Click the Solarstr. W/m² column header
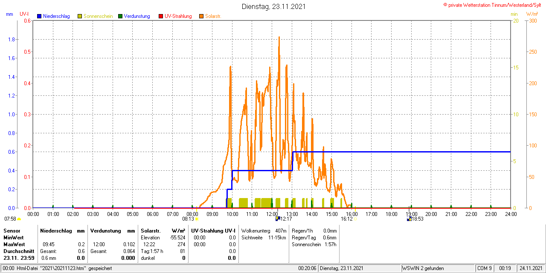This screenshot has height=273, width=546. [x=163, y=231]
